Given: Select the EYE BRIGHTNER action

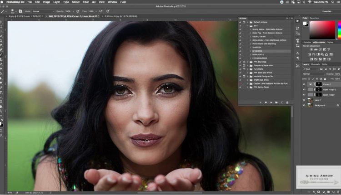Looking at the screenshot, I should (260, 58).
